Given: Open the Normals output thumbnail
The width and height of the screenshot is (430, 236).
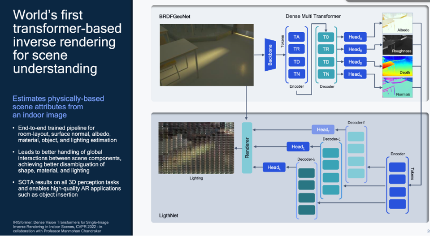Looking at the screenshot, I should (396, 87).
